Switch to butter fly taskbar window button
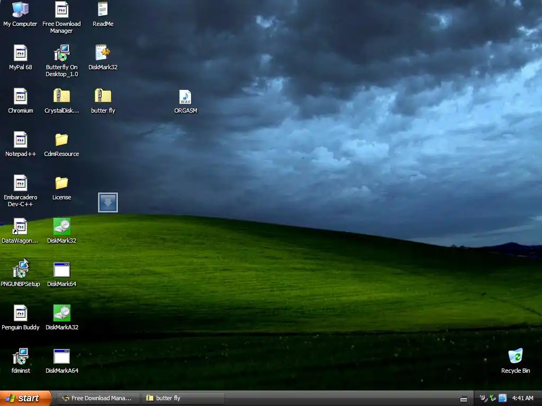 click(x=183, y=398)
